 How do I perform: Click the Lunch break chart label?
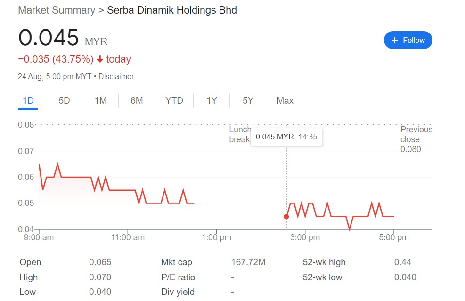[x=240, y=134]
